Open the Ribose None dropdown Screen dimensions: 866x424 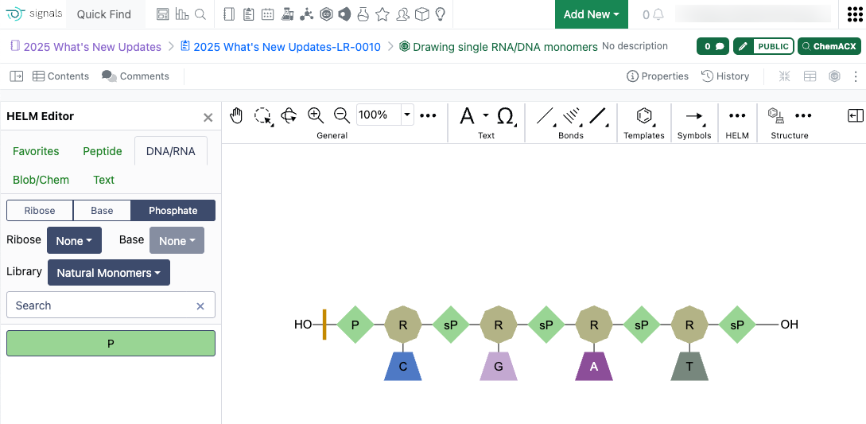pos(74,241)
